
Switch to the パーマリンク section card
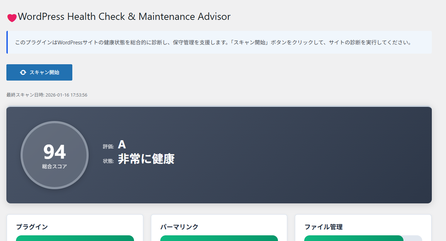219,227
